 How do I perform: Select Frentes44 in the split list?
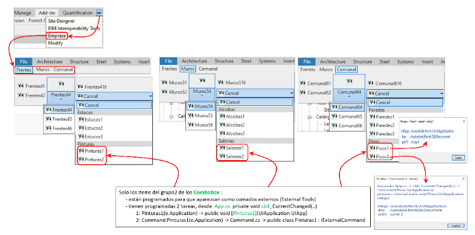click(x=59, y=110)
